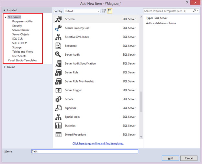This screenshot has width=202, height=164.
Task: Choose the SQL CLR C# category
Action: [19, 43]
